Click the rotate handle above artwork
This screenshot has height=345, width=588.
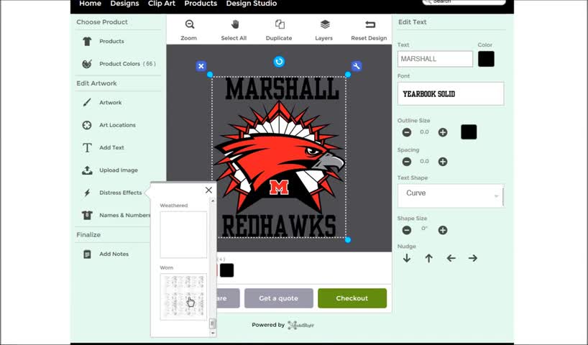pos(279,62)
